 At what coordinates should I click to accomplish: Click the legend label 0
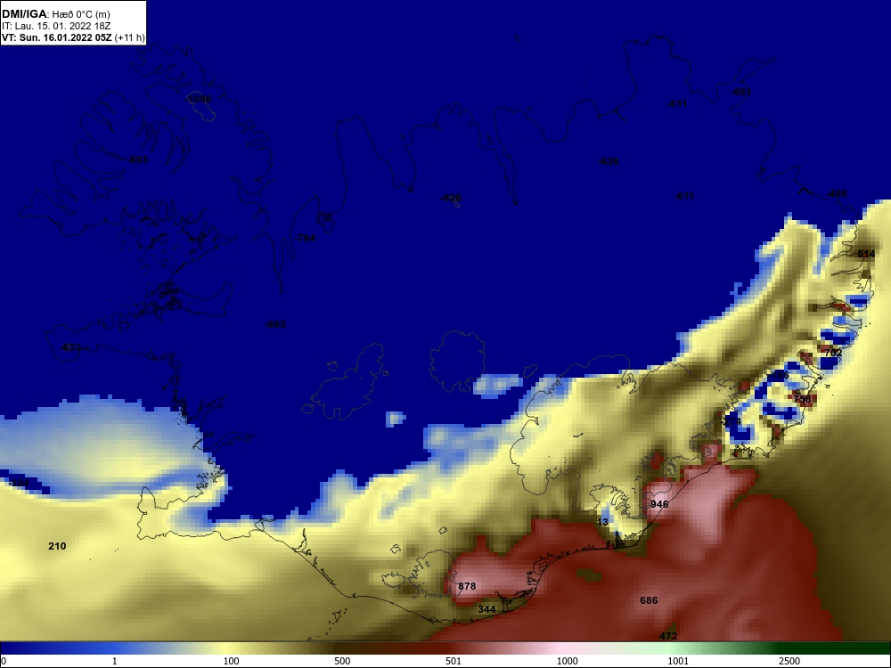pos(4,661)
